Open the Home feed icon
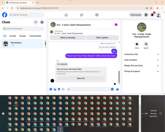This screenshot has height=132, width=165. (66, 15)
